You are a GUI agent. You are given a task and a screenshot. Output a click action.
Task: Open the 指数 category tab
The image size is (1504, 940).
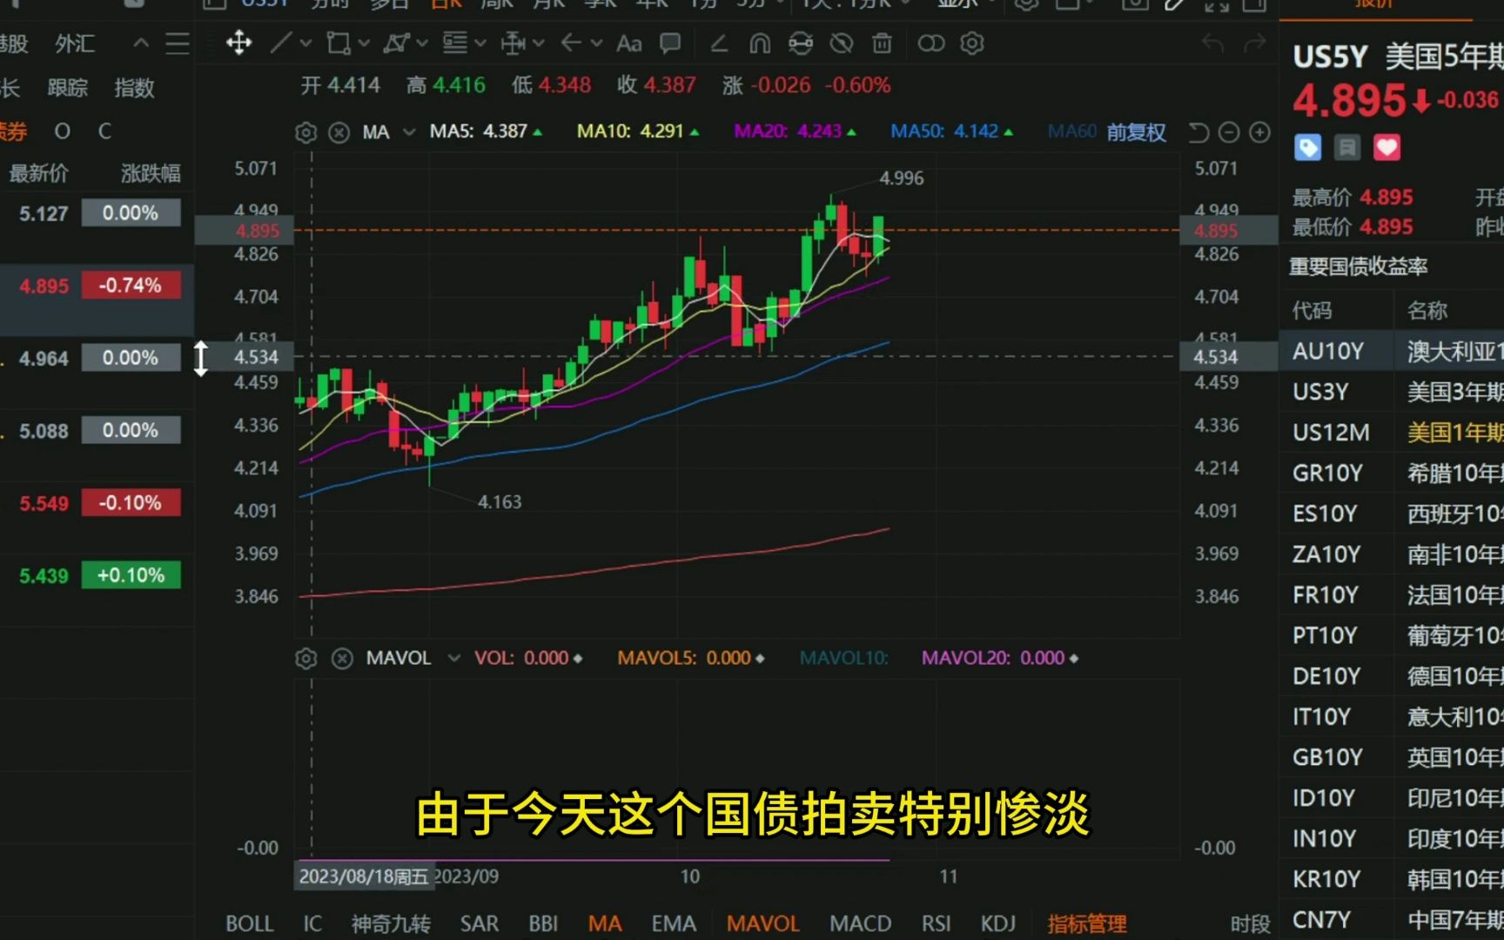pyautogui.click(x=134, y=87)
